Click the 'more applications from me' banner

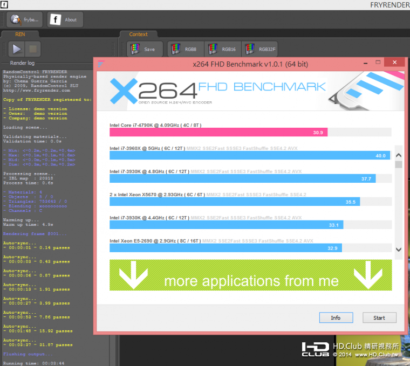pyautogui.click(x=251, y=275)
